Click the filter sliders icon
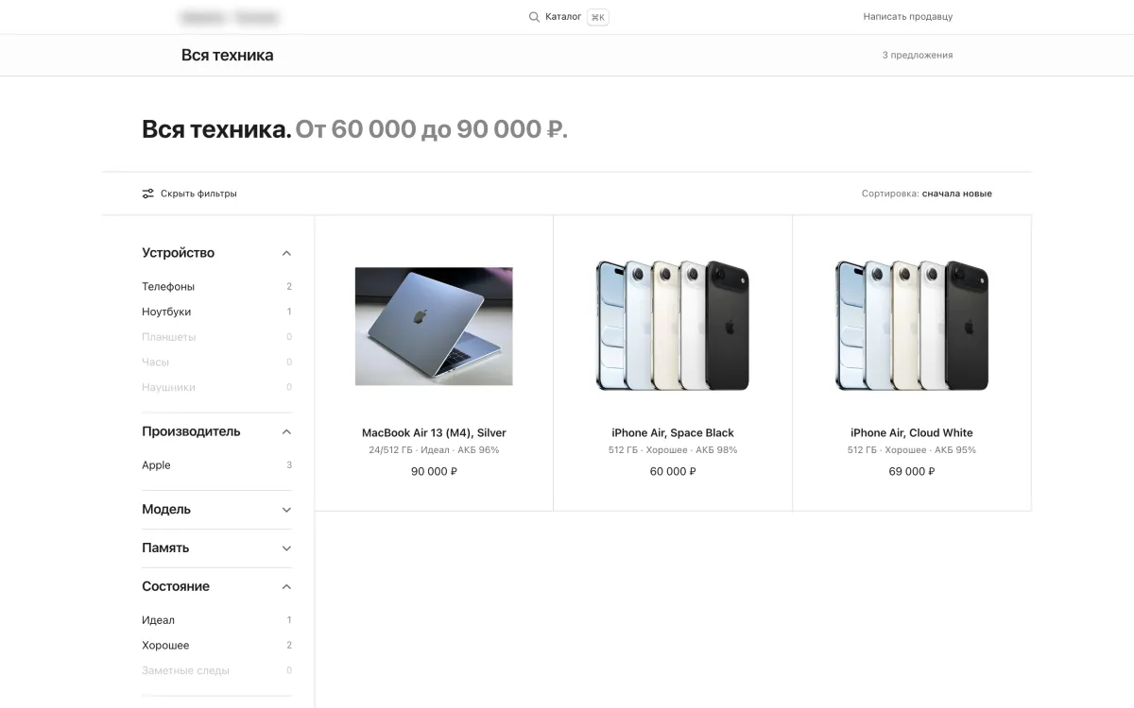 pyautogui.click(x=147, y=194)
